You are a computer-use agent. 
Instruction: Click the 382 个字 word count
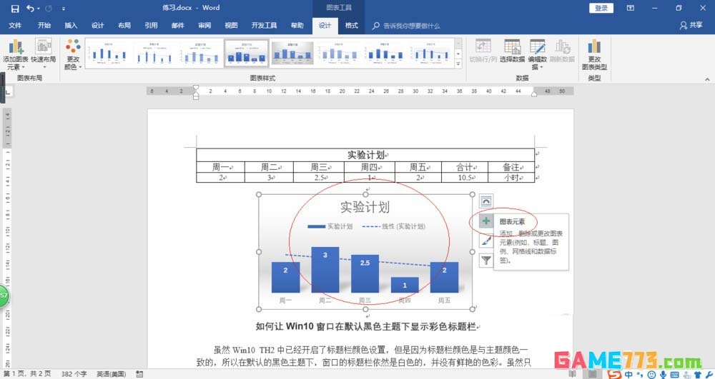(74, 374)
